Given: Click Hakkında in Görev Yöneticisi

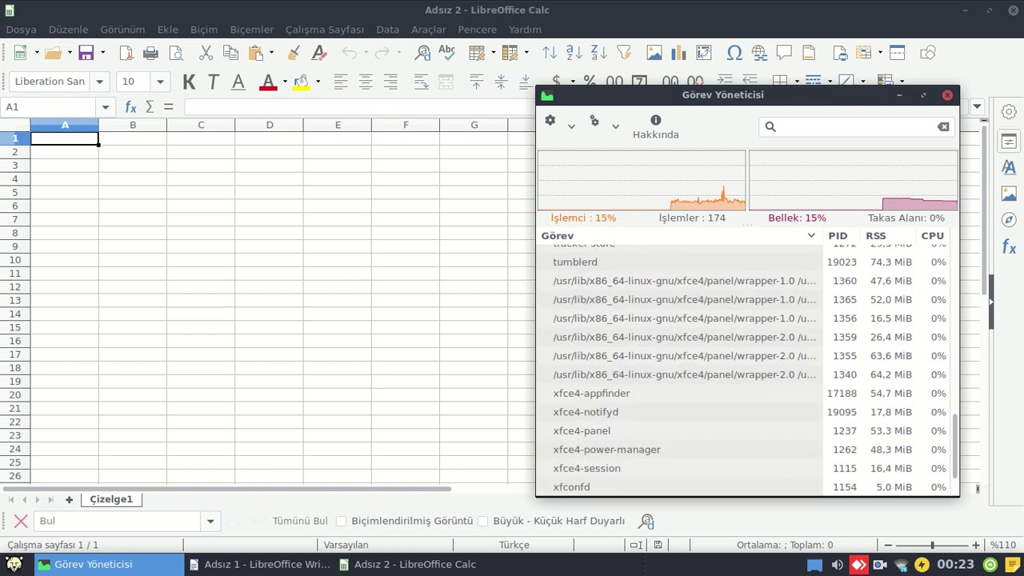Looking at the screenshot, I should pyautogui.click(x=655, y=126).
